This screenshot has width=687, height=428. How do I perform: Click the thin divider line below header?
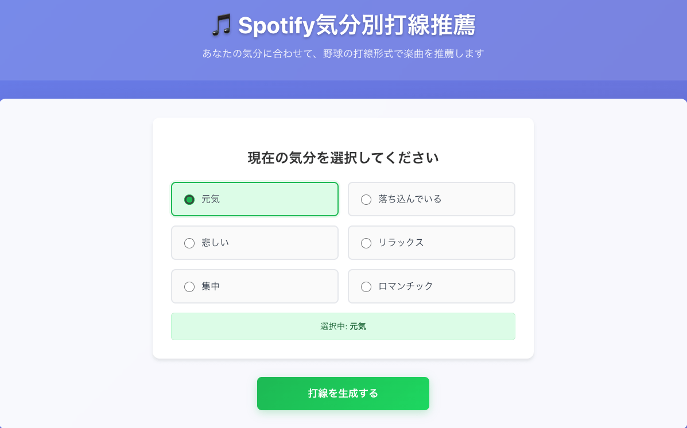pyautogui.click(x=343, y=80)
